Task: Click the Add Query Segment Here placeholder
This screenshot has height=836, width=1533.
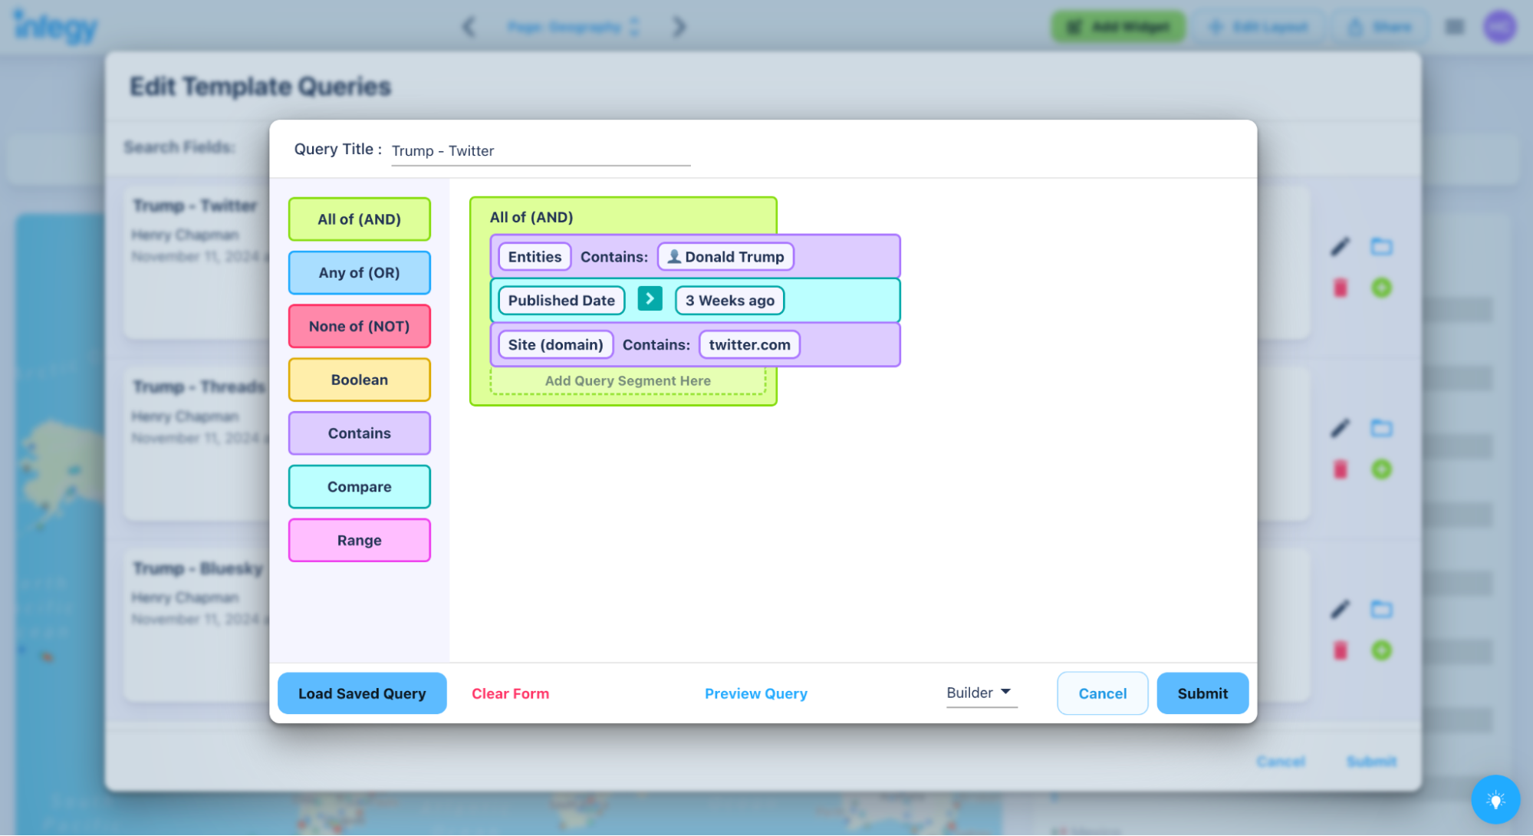Action: tap(627, 381)
